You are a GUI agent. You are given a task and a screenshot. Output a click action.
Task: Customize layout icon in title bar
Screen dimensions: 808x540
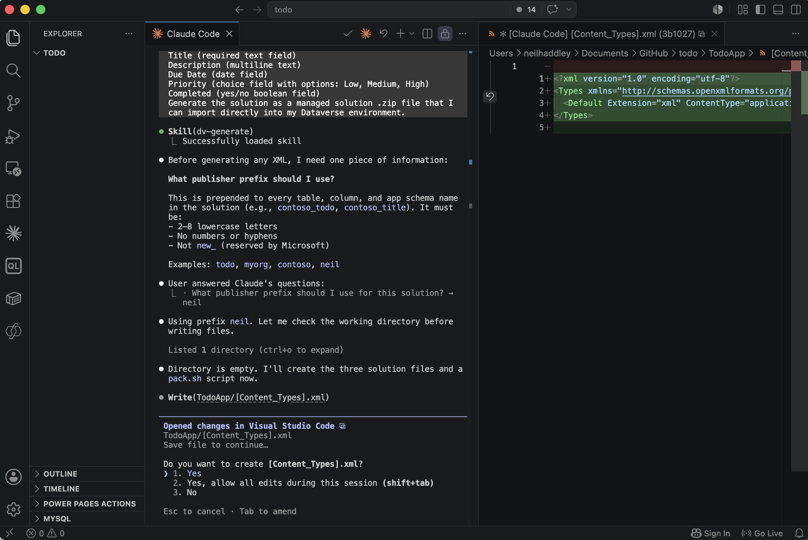743,9
